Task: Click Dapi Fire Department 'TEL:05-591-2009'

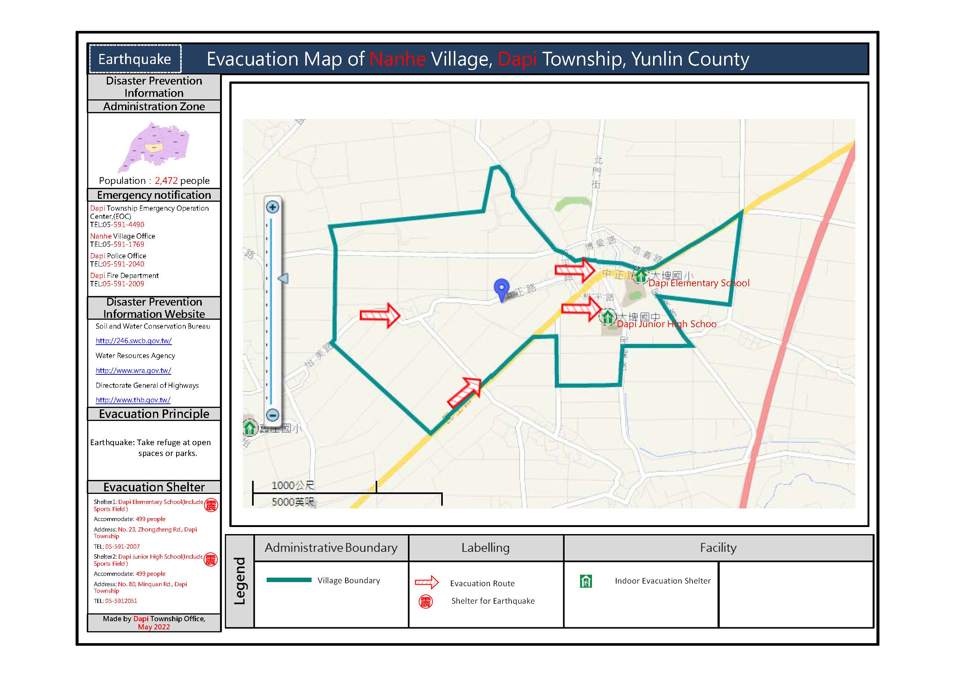Action: (x=117, y=284)
